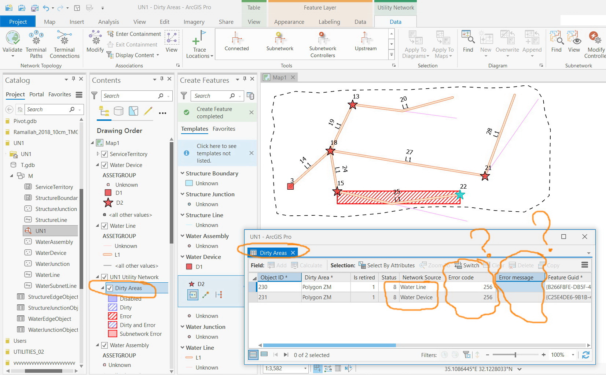Go to last record in table

286,355
